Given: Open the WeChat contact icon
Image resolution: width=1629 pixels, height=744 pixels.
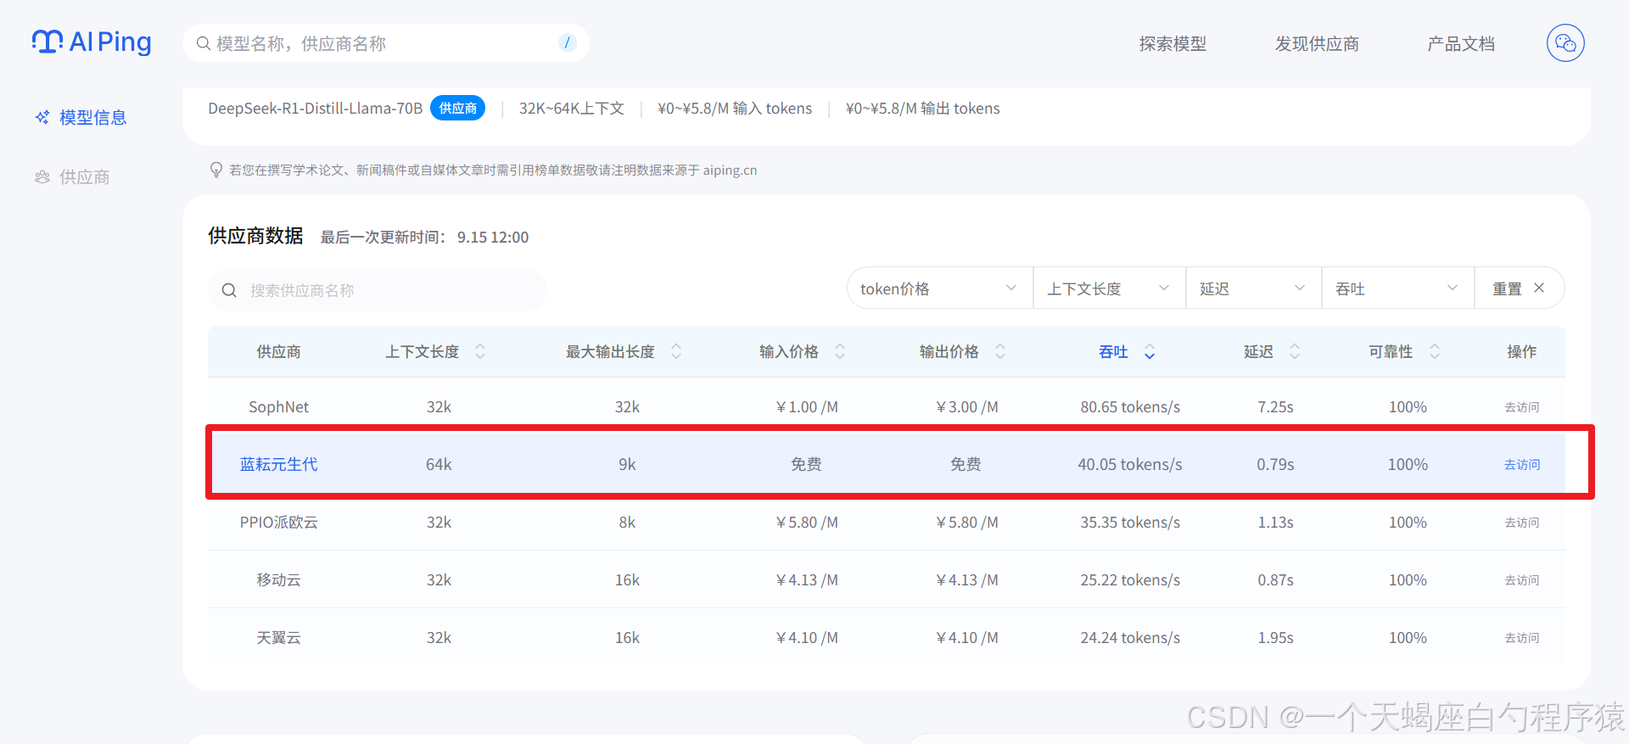Looking at the screenshot, I should pos(1565,43).
